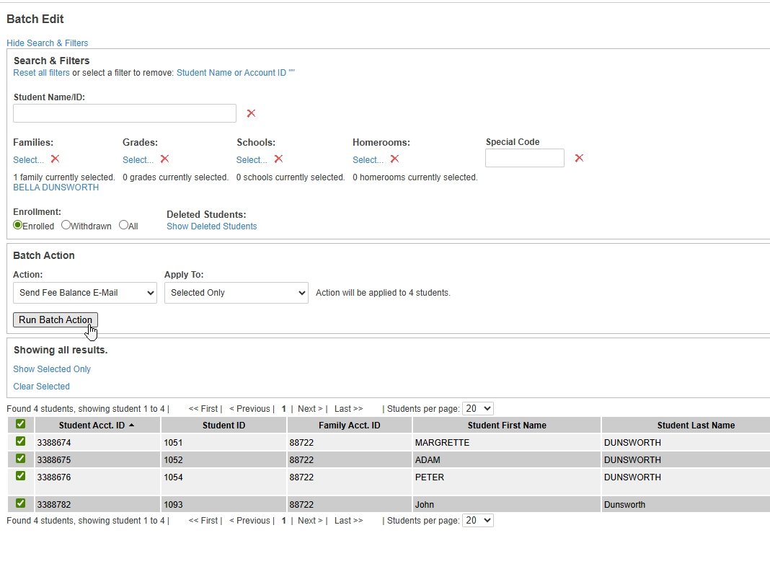Toggle the select-all checkbox in table header
Screen dimensions: 770x564
click(x=20, y=424)
